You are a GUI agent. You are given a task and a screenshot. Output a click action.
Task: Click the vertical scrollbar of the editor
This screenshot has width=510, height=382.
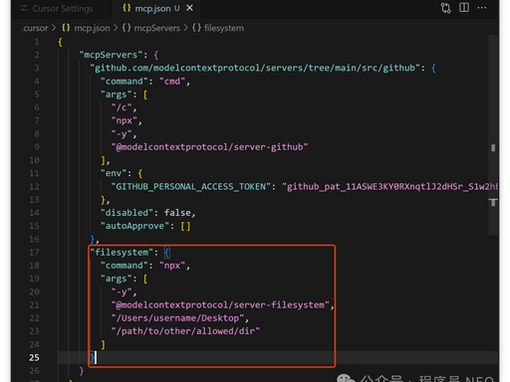(493, 134)
